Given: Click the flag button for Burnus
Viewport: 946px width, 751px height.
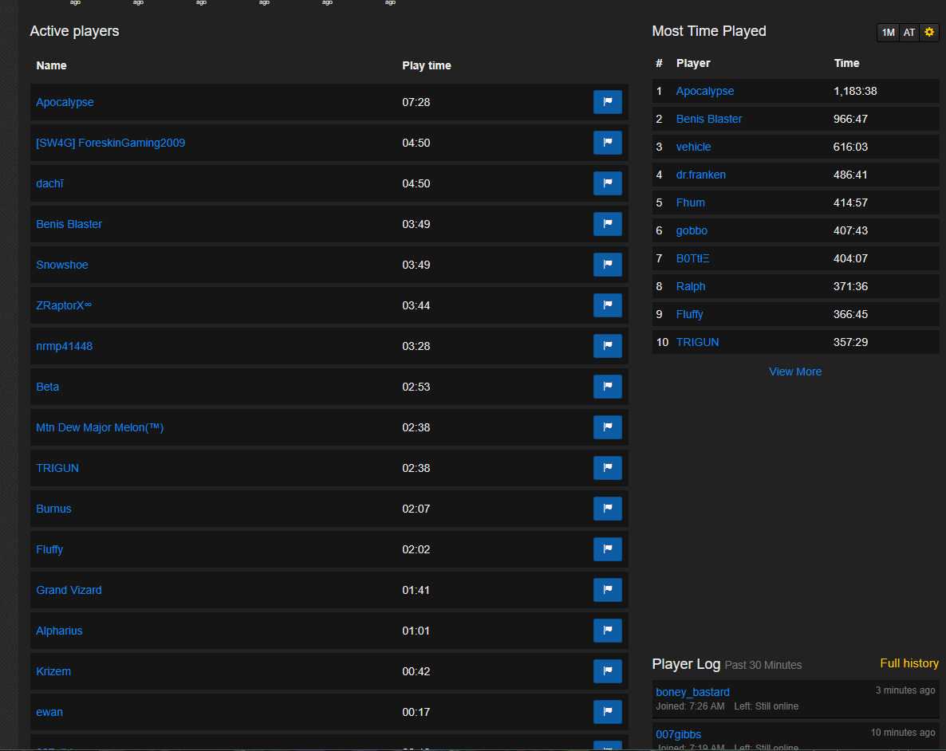Looking at the screenshot, I should pos(608,509).
